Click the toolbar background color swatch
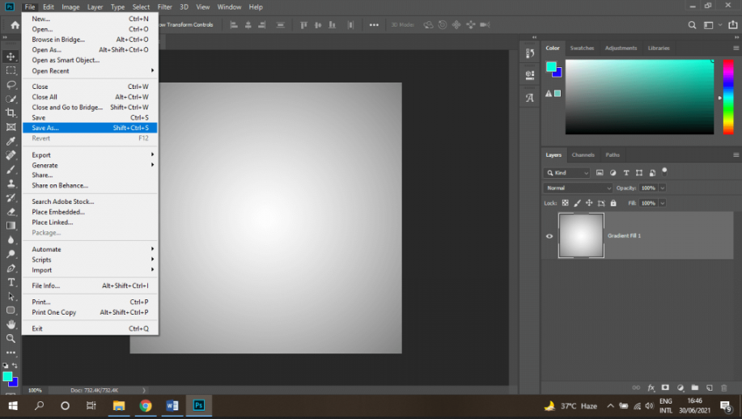Viewport: 742px width, 419px height. click(x=14, y=382)
